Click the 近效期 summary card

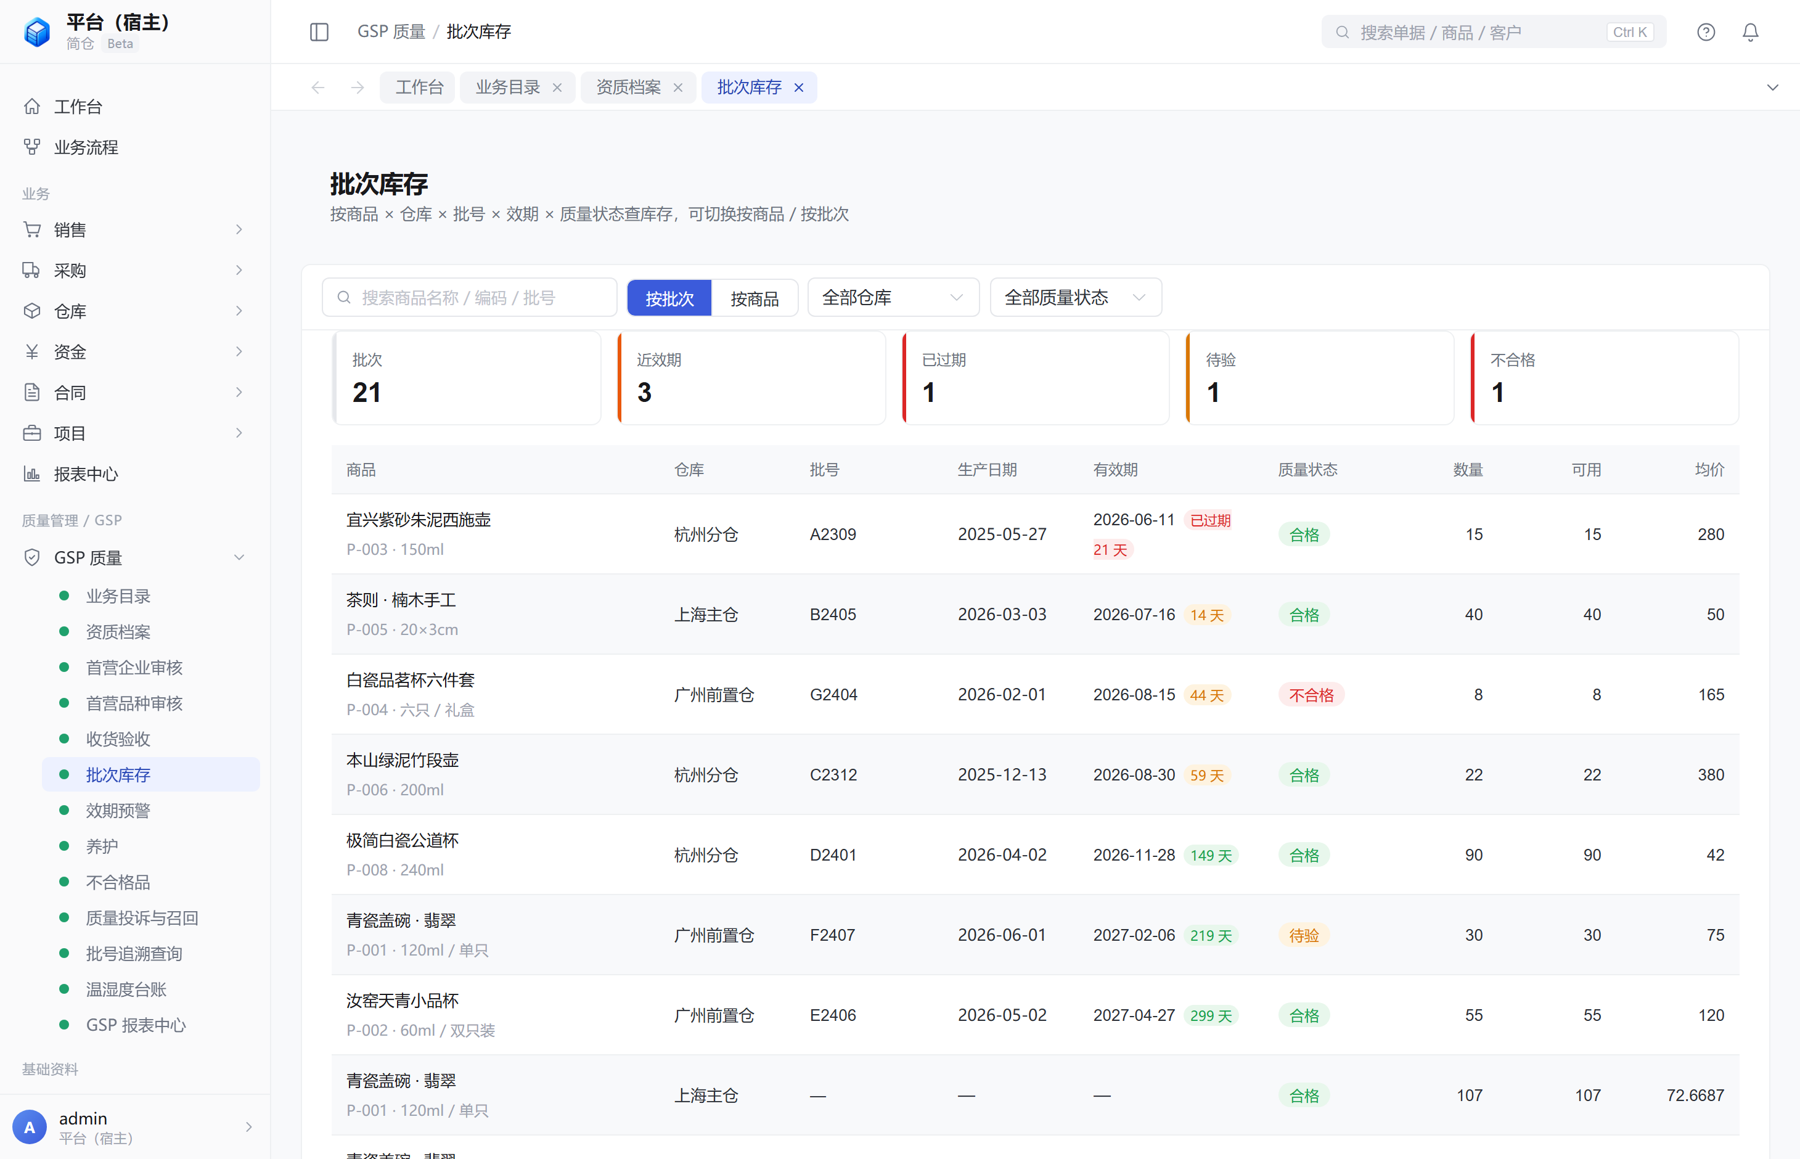[x=751, y=378]
